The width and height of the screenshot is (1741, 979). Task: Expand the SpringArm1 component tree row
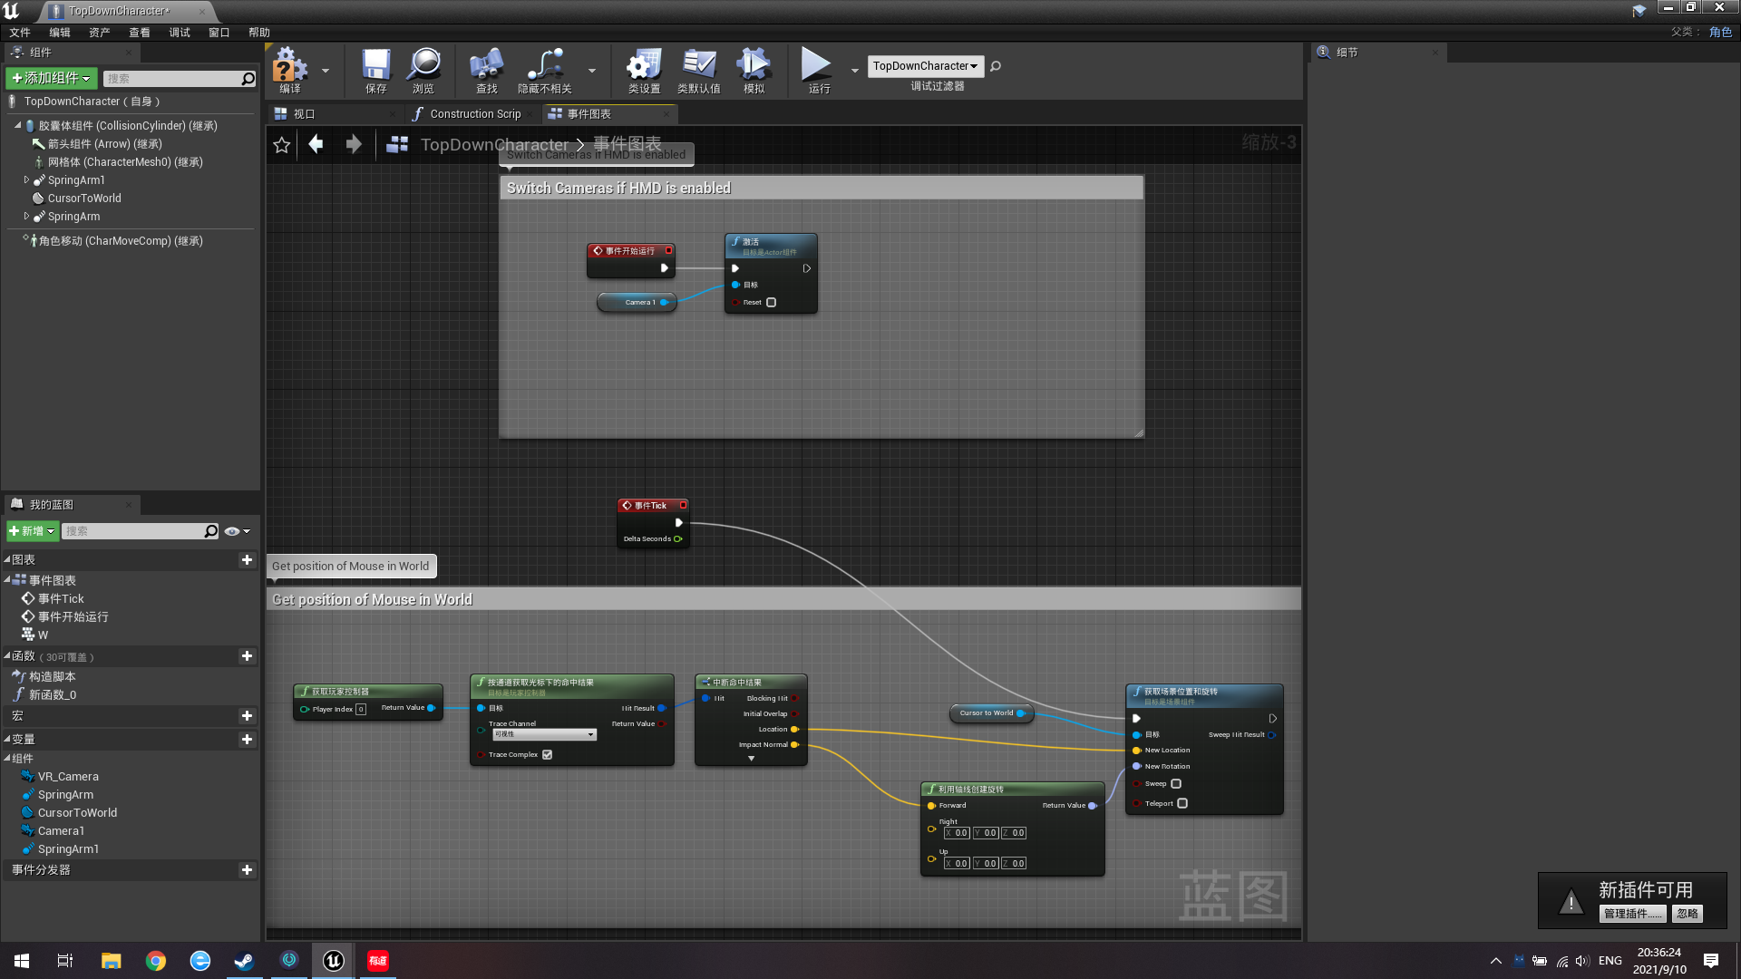[26, 180]
